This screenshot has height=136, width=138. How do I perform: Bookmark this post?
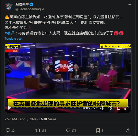98,131
